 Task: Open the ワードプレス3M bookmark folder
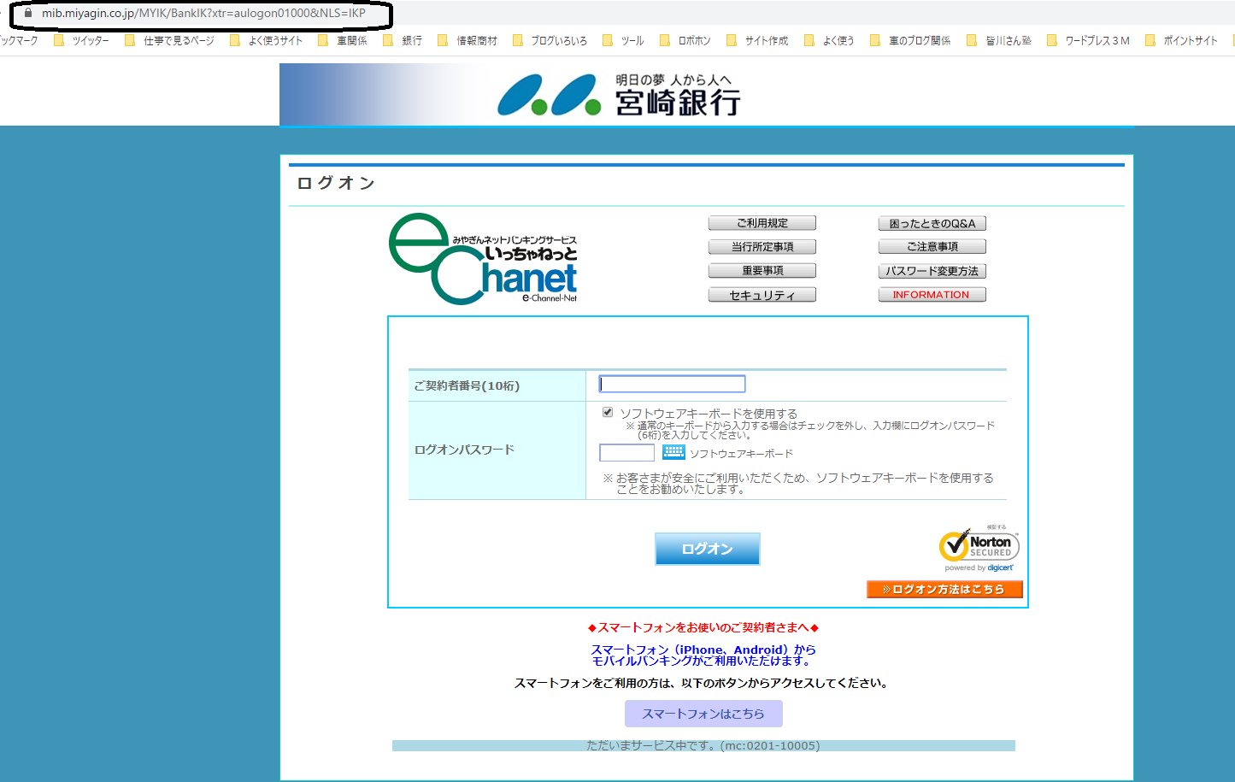click(1088, 40)
